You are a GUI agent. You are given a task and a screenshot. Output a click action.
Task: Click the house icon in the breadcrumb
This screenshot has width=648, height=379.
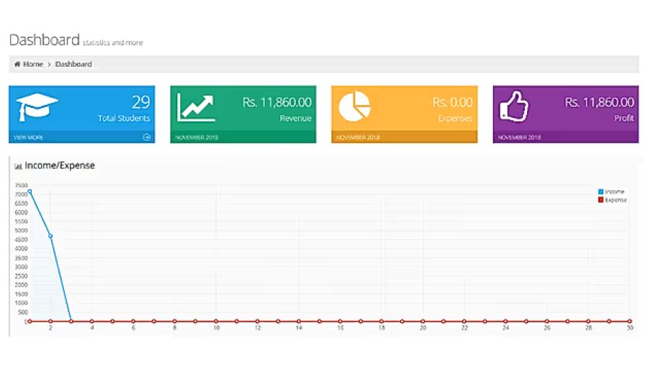click(x=17, y=64)
